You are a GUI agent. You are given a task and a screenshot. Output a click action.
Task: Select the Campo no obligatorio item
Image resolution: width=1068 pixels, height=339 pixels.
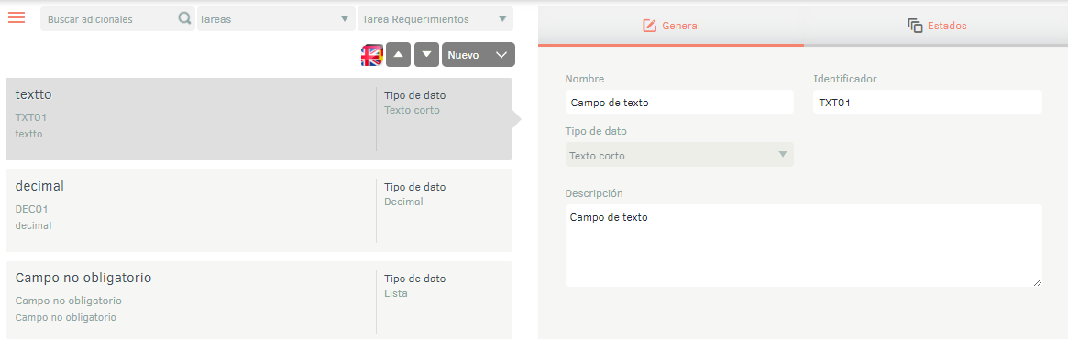tap(259, 301)
